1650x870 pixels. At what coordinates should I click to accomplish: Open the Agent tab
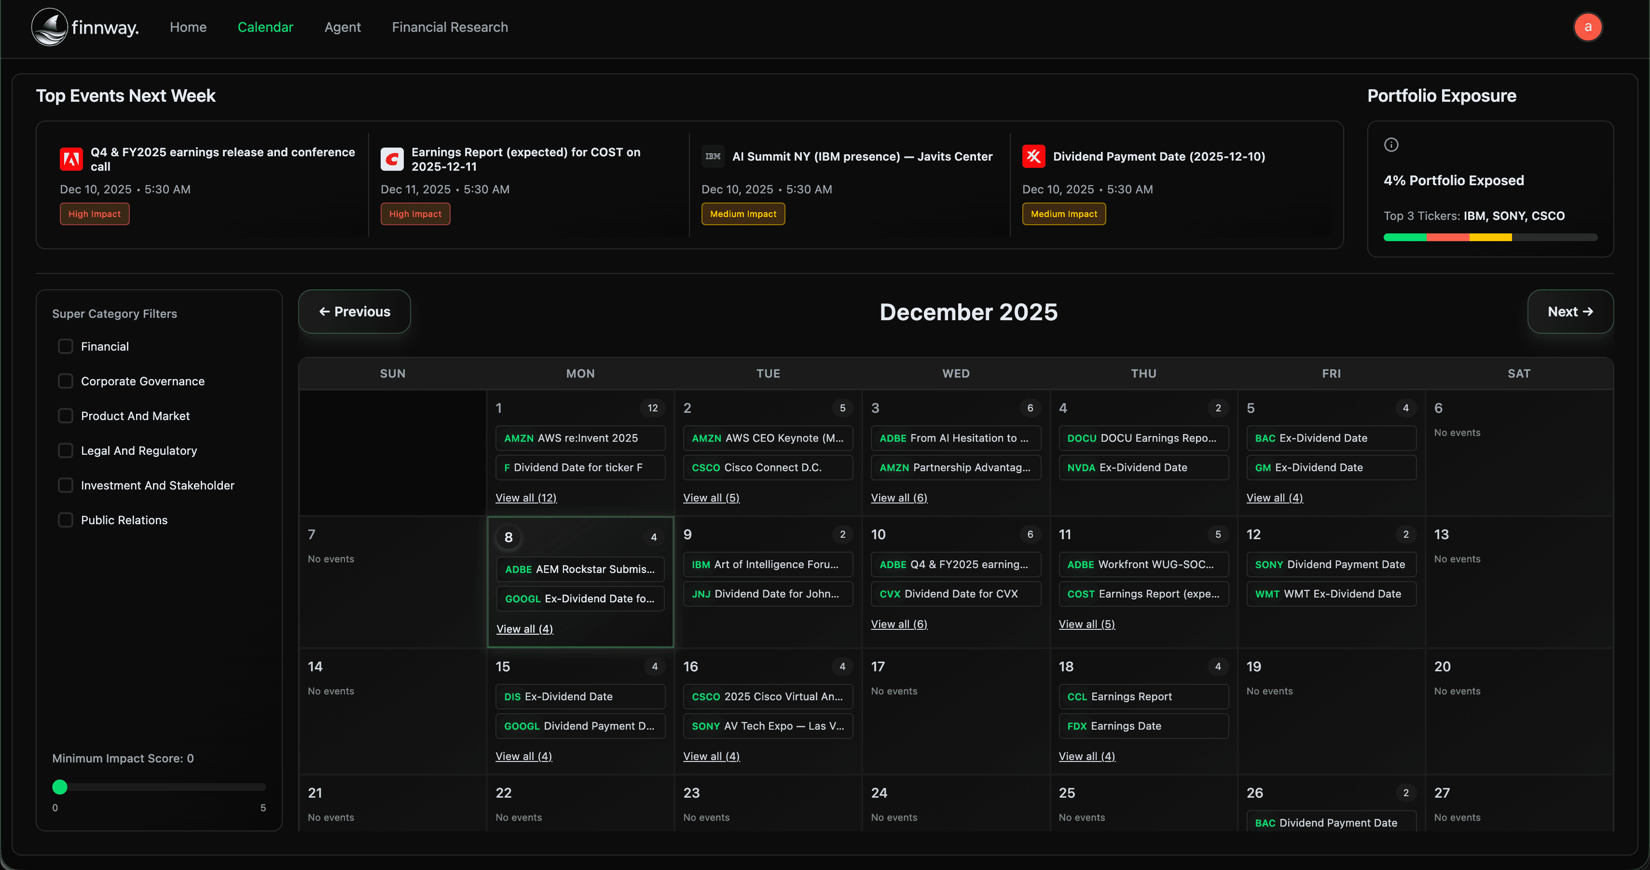pyautogui.click(x=342, y=27)
